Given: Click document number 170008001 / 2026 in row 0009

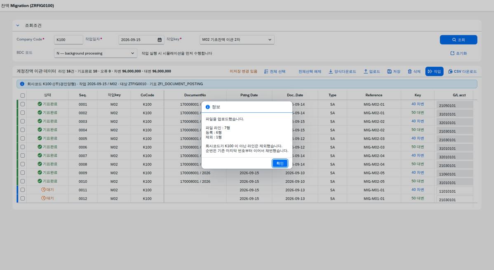Looking at the screenshot, I should point(195,173).
